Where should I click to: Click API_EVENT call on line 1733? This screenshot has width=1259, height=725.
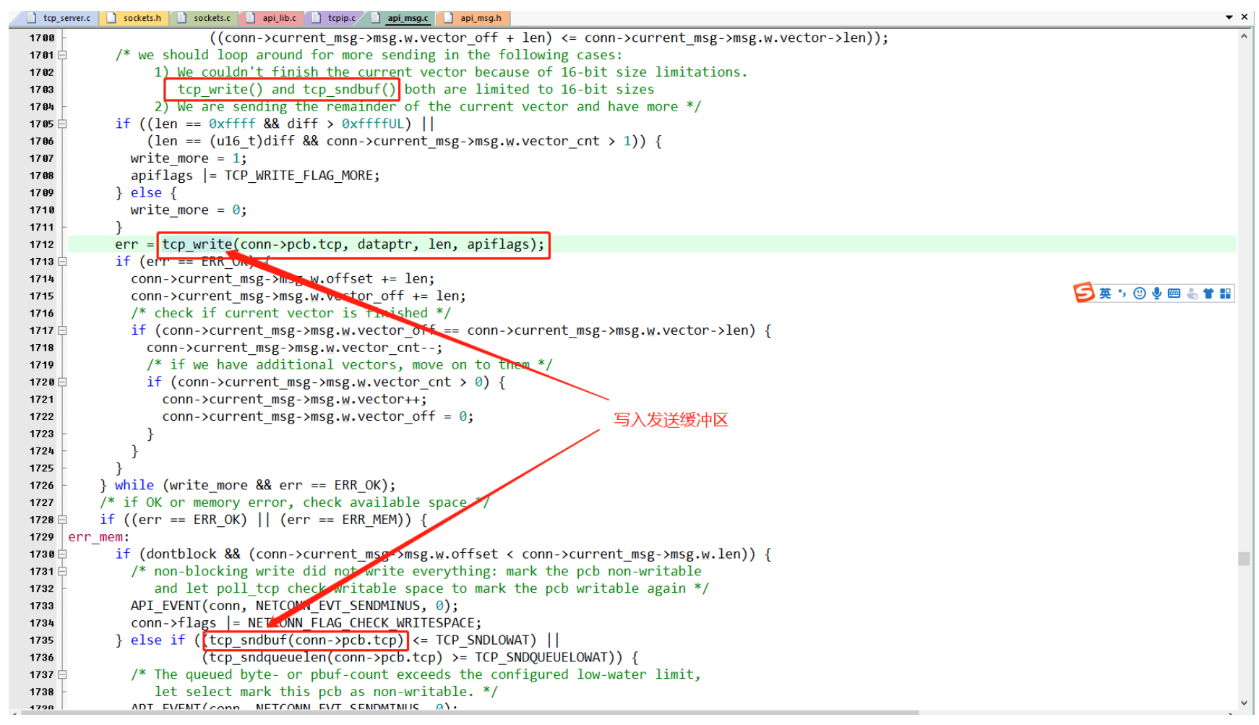[294, 606]
